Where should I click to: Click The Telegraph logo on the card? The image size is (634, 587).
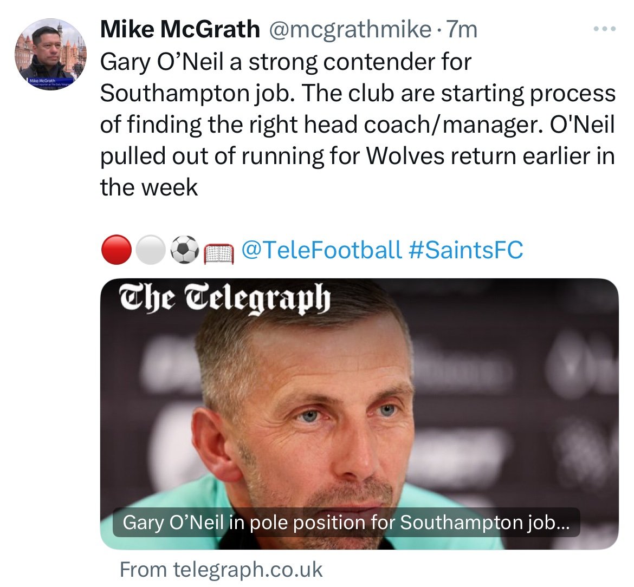(224, 299)
